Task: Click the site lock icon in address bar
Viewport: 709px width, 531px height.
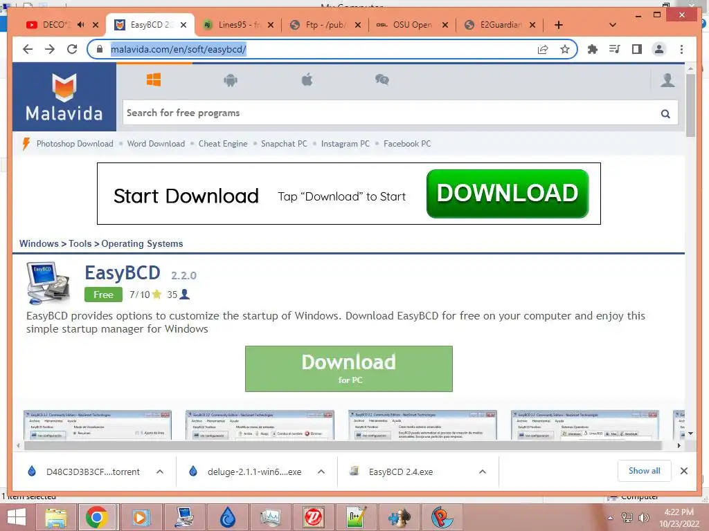Action: point(100,49)
